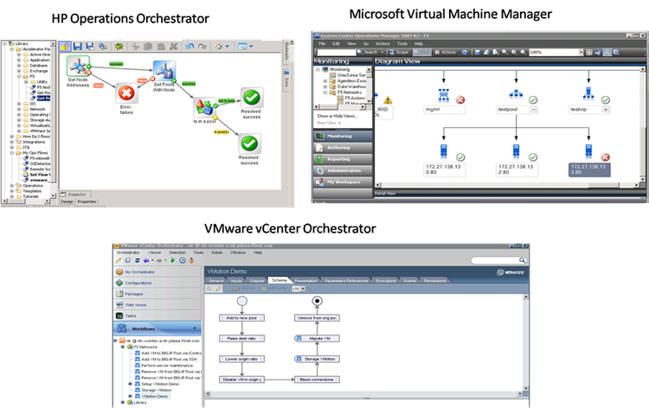Screen dimensions: 649x408
Task: Open Configurations in vCenter sidebar
Action: 157,283
